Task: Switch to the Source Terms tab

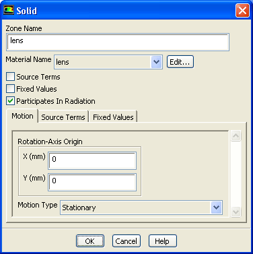Action: click(x=63, y=117)
